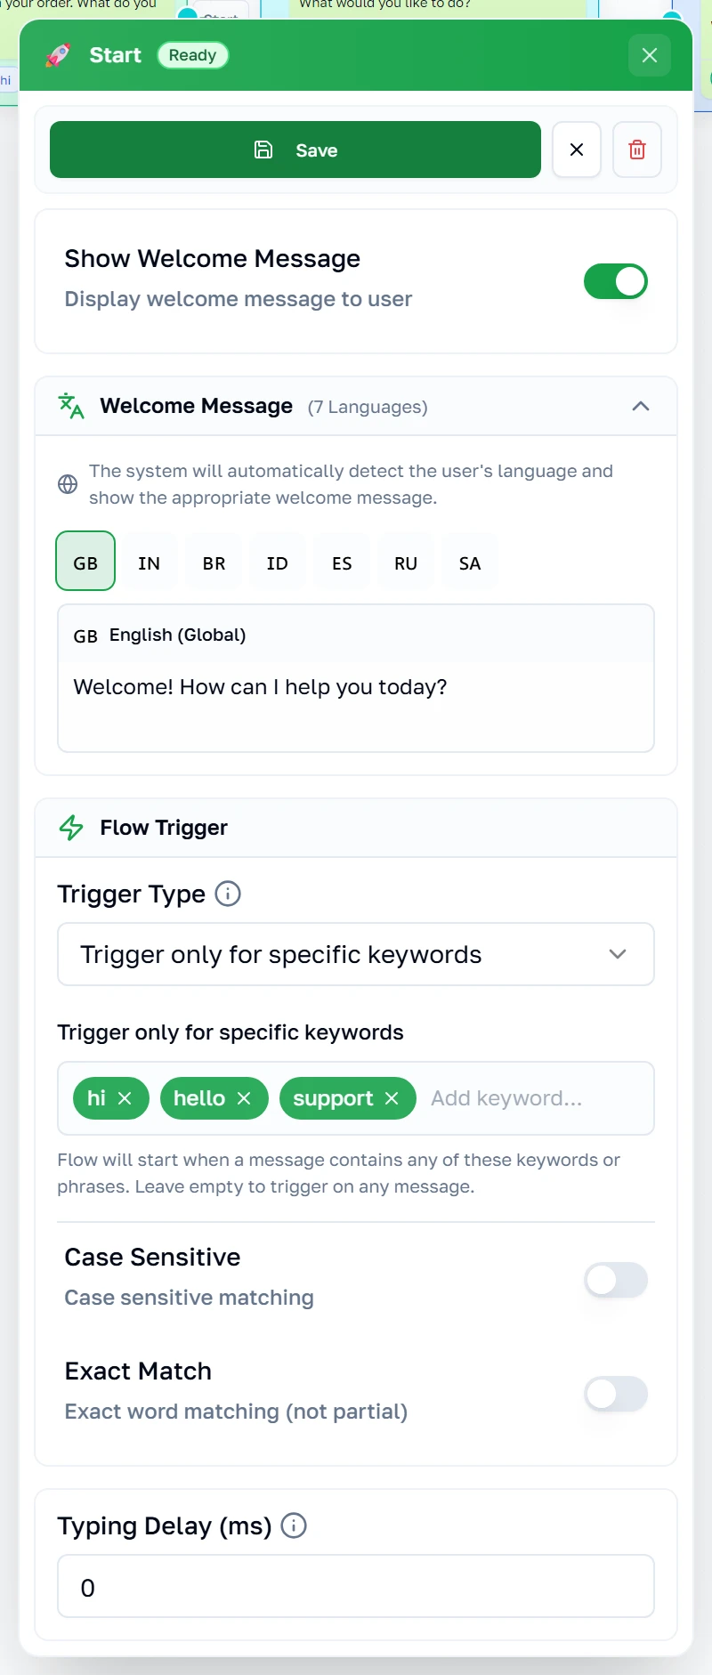Click the info icon next to Trigger Type
The image size is (712, 1675).
[x=228, y=894]
